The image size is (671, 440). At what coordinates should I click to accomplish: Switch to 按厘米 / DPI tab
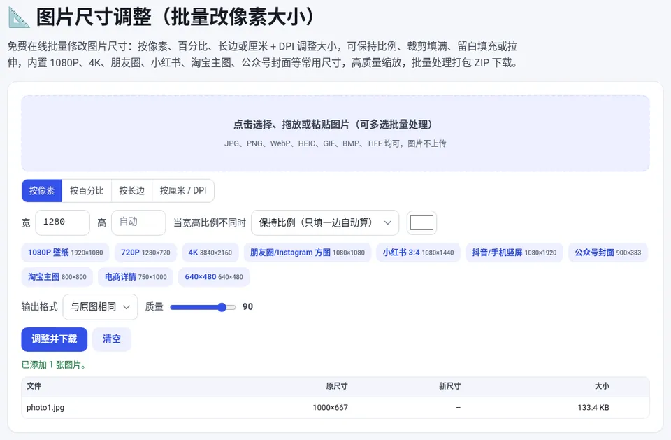pos(183,191)
